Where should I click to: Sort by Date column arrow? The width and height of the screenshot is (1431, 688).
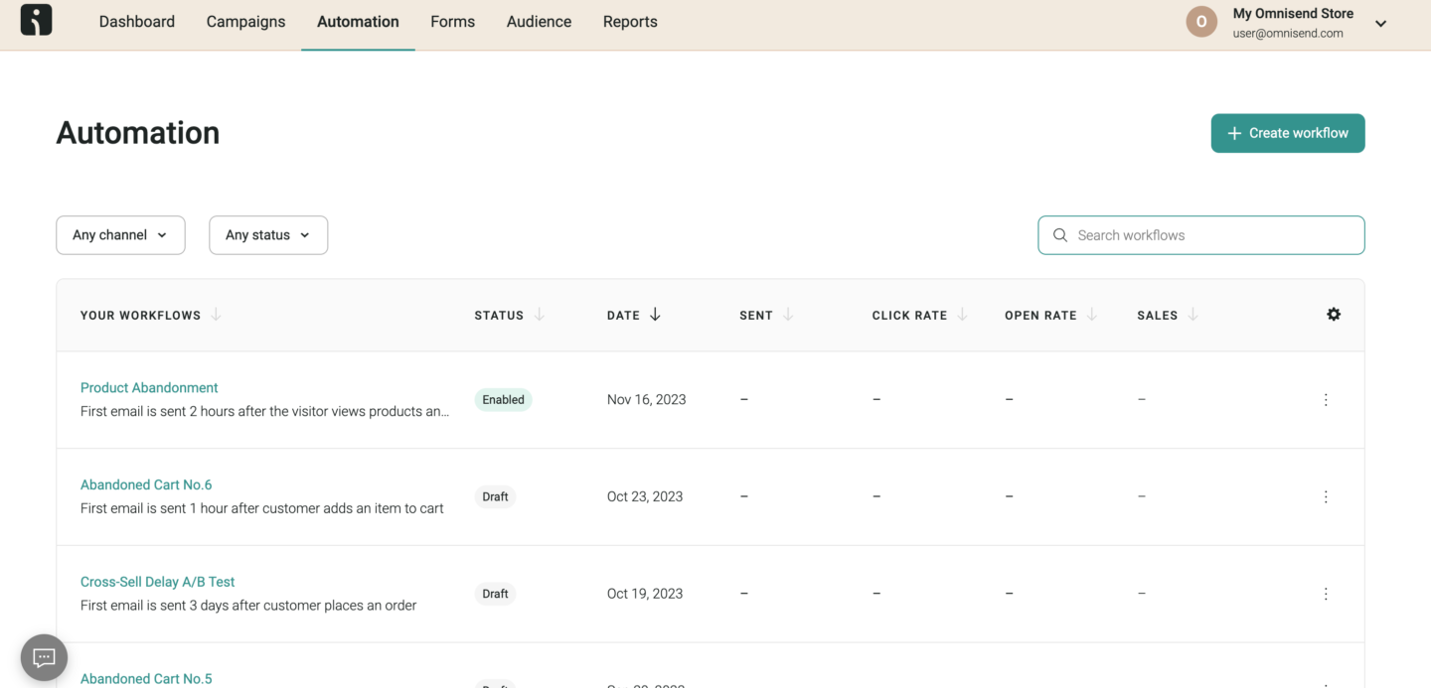pyautogui.click(x=655, y=315)
